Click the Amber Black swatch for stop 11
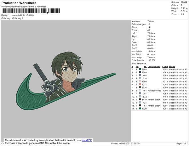189x146 pixels. [140, 99]
